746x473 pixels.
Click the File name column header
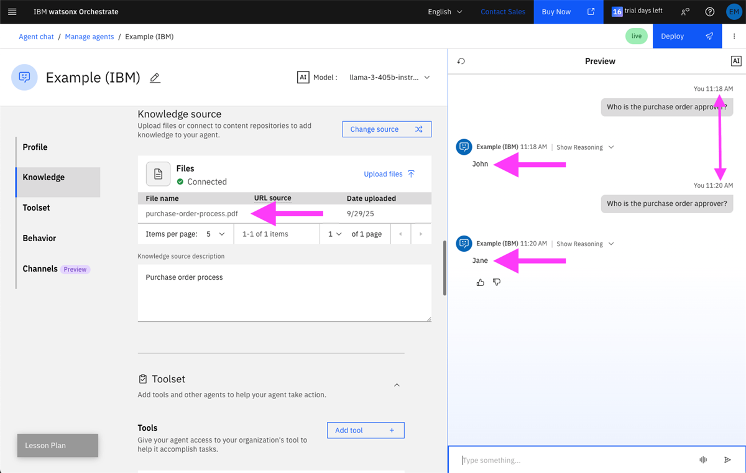[x=162, y=198]
